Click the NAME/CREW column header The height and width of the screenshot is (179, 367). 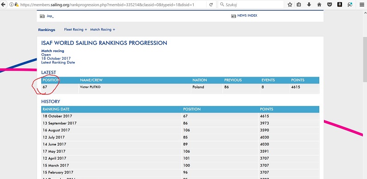[x=91, y=80]
